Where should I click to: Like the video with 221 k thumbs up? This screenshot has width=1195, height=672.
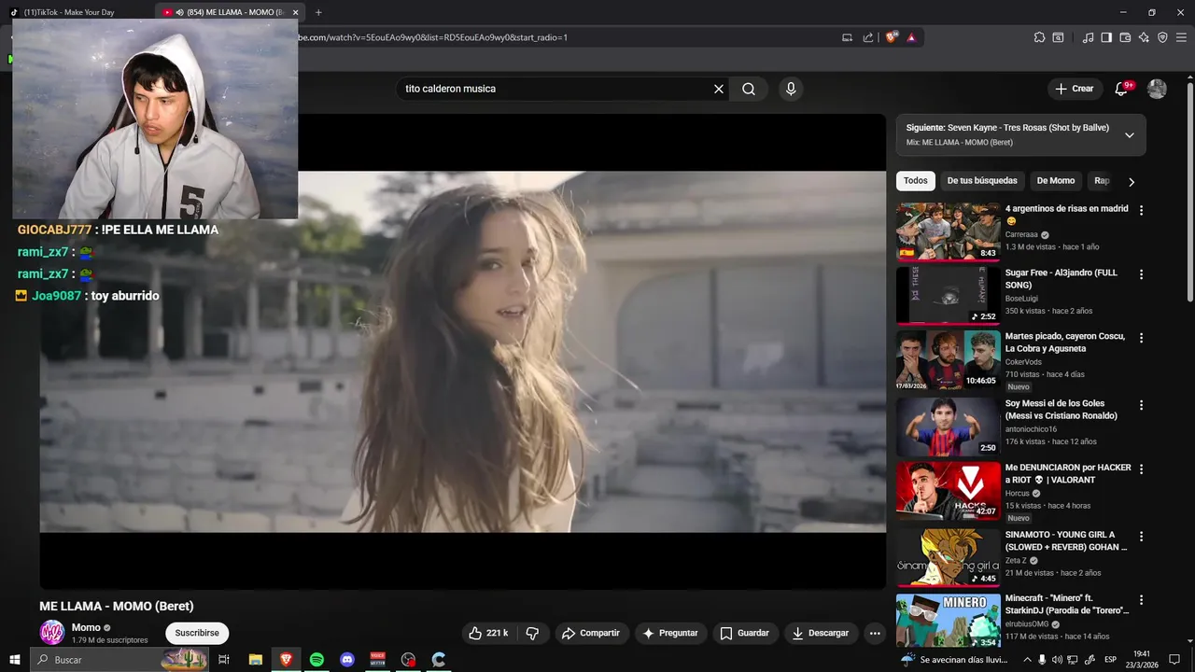click(488, 633)
